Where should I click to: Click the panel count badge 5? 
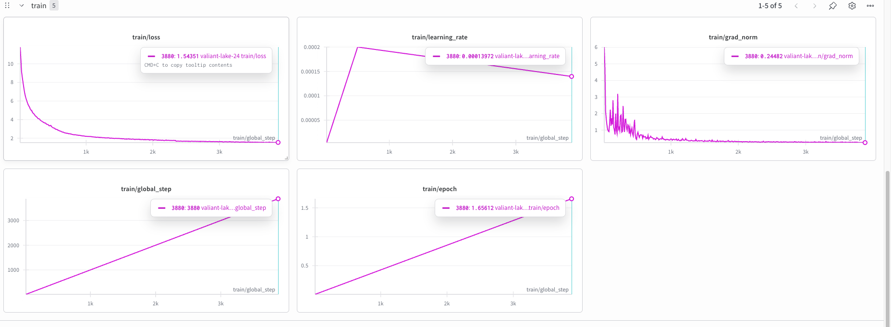[54, 6]
